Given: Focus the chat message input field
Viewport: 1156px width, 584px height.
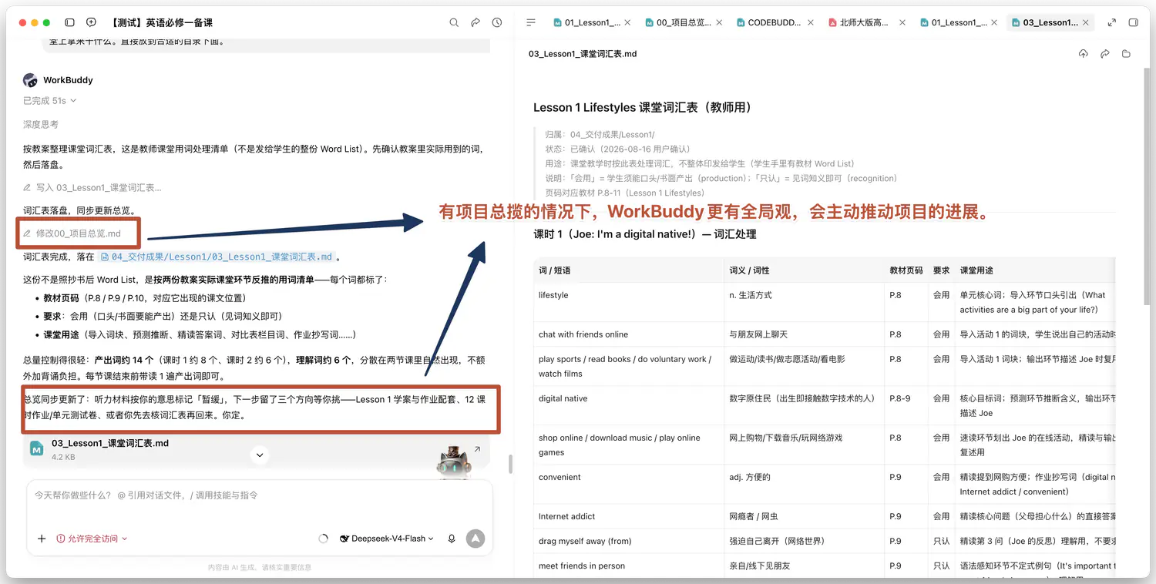Looking at the screenshot, I should 260,495.
